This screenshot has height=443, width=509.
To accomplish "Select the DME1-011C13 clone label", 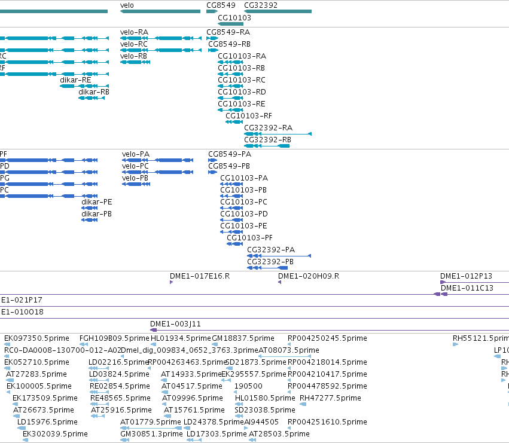I will [467, 288].
